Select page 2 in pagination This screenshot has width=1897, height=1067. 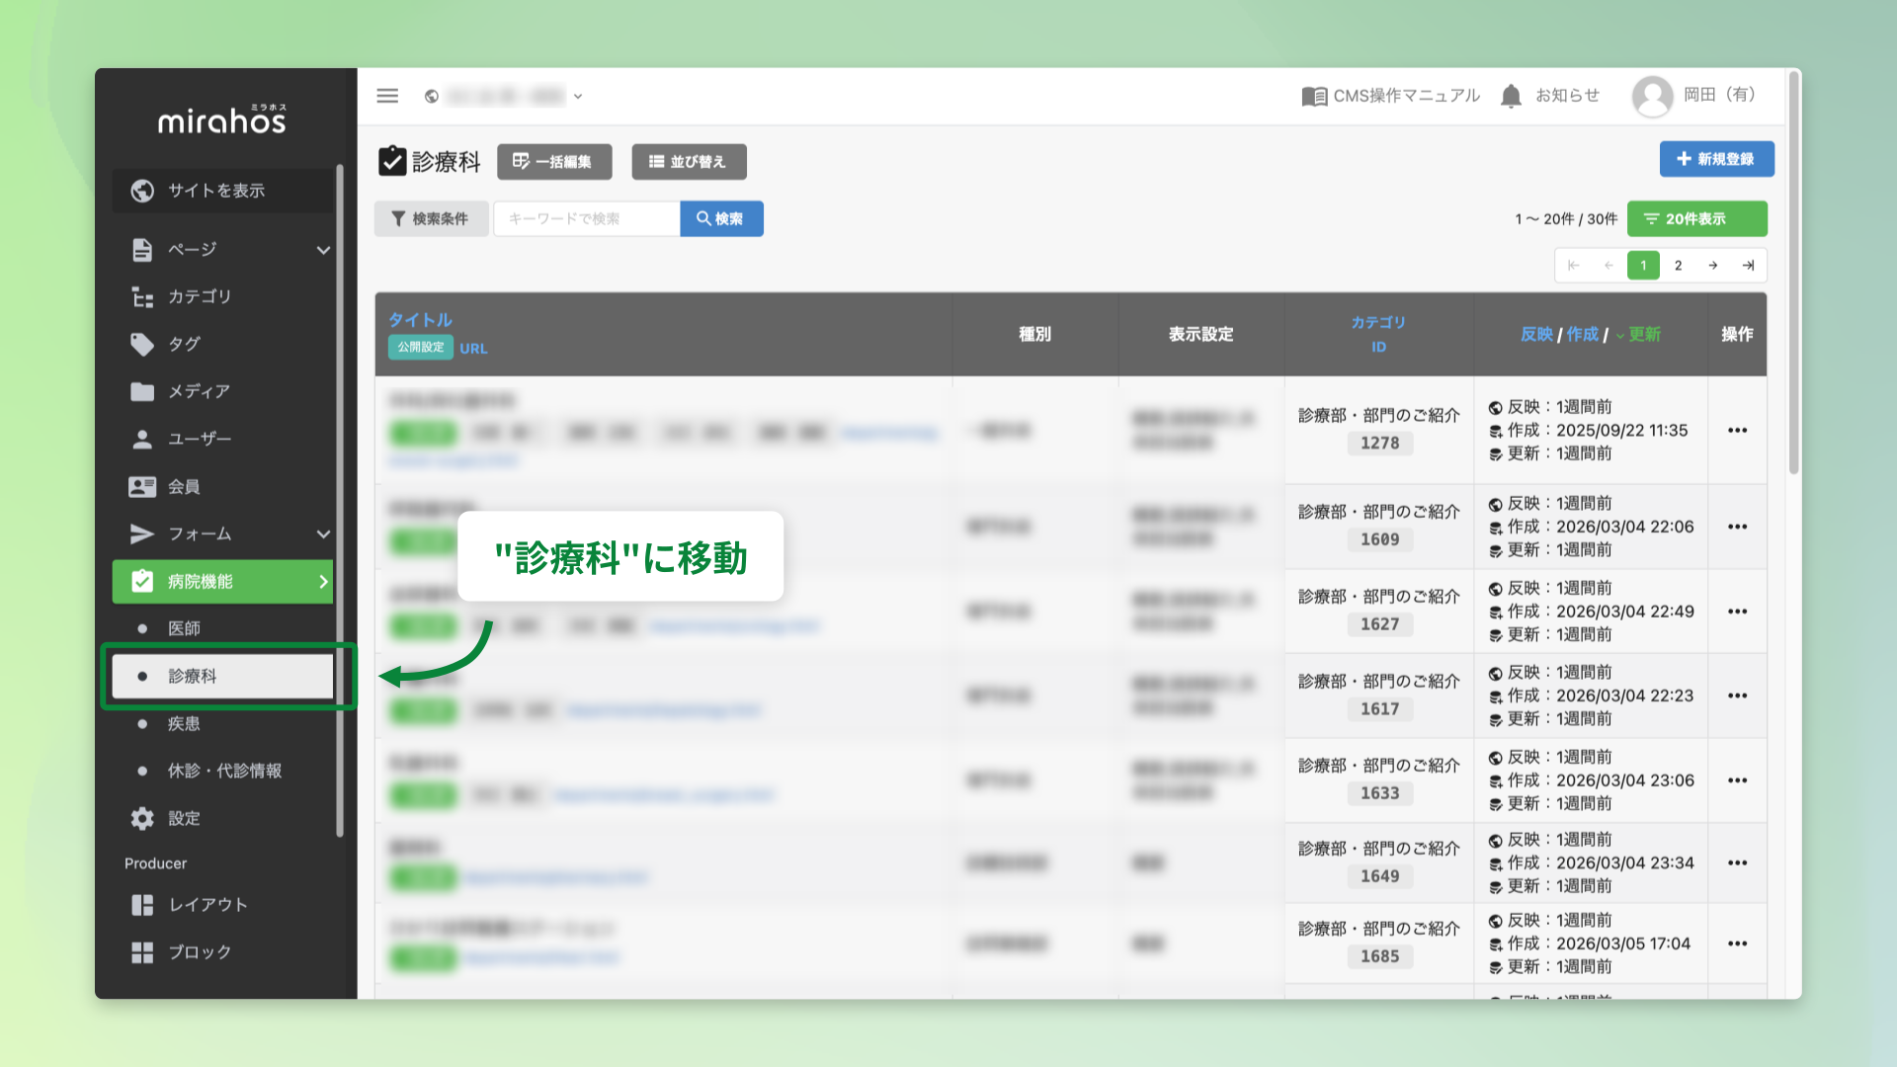(1678, 265)
